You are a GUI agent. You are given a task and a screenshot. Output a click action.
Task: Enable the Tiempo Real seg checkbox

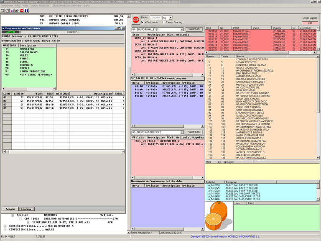point(163,22)
